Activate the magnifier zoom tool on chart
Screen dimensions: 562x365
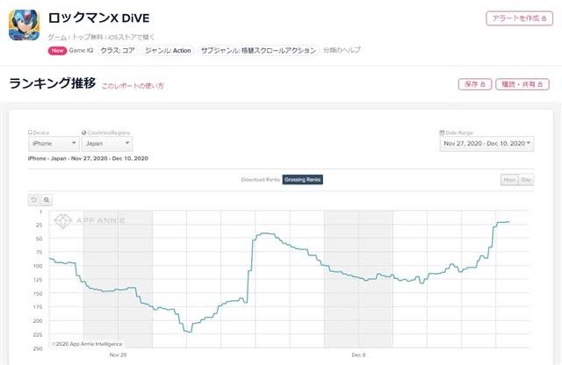click(47, 200)
